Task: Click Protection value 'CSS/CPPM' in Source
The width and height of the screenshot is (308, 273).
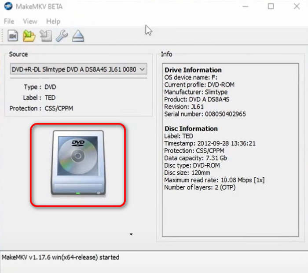Action: click(x=59, y=108)
